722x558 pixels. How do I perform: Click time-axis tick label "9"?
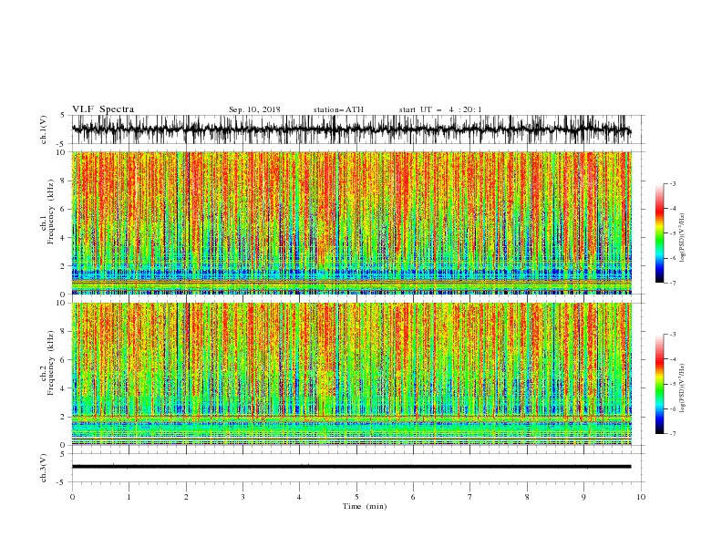coord(583,497)
